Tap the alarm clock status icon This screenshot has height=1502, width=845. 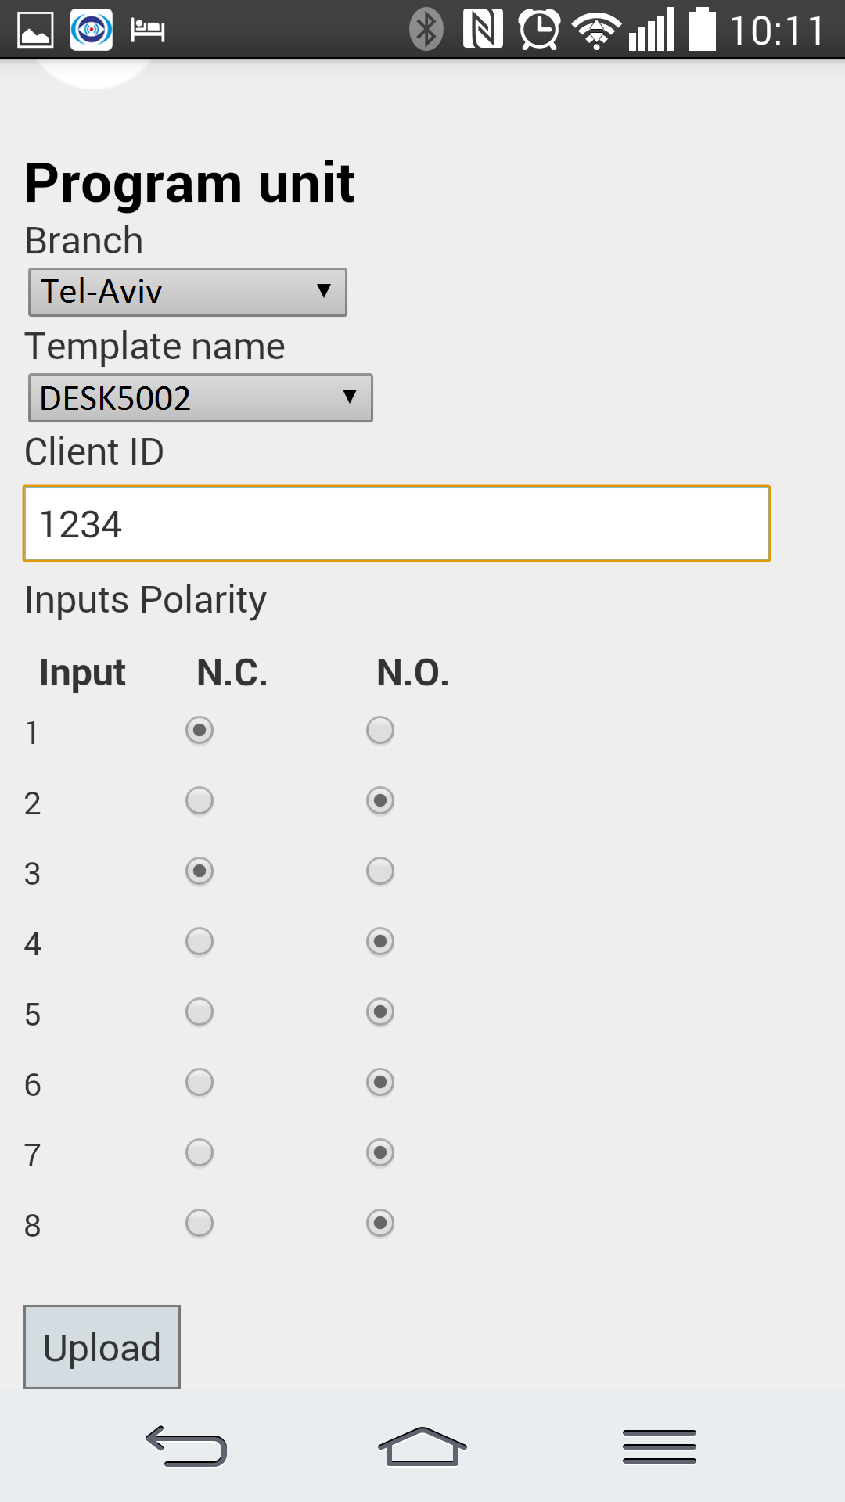coord(539,30)
